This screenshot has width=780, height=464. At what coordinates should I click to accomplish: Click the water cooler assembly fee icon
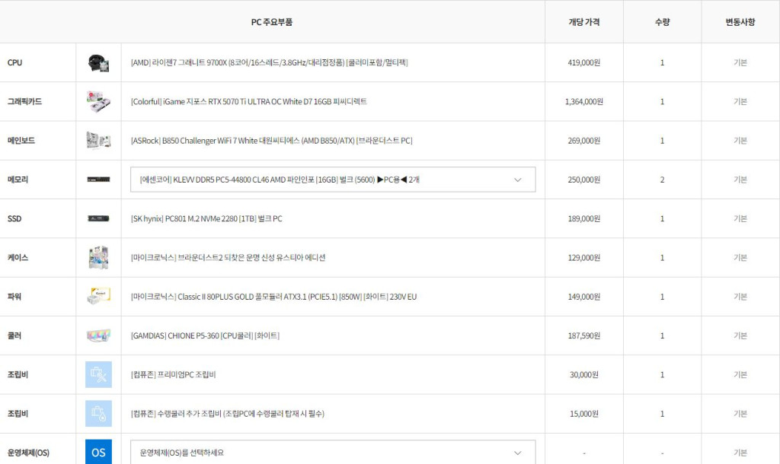[x=98, y=414]
